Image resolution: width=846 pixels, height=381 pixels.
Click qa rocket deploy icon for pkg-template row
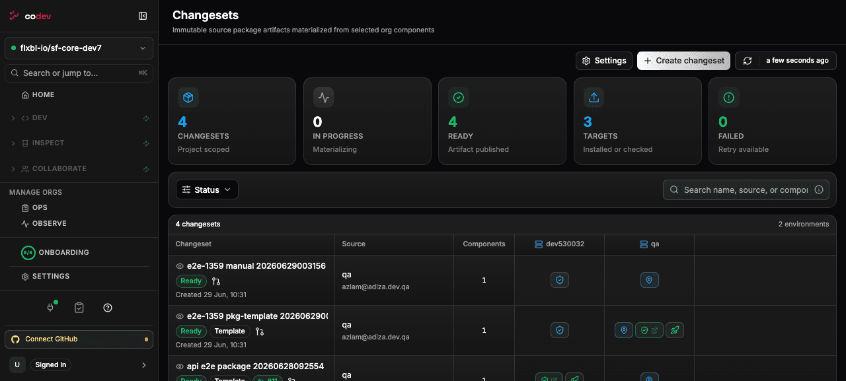click(675, 330)
